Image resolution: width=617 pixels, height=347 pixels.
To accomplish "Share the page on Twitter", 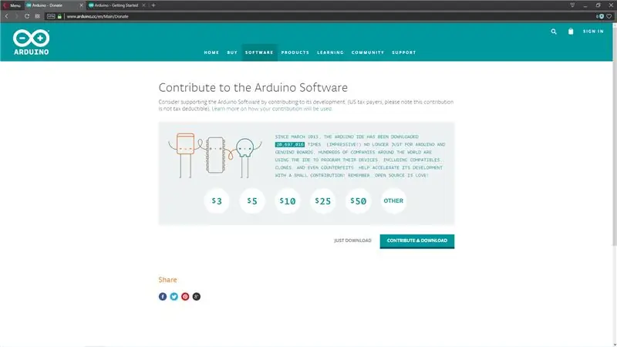I will pyautogui.click(x=174, y=297).
